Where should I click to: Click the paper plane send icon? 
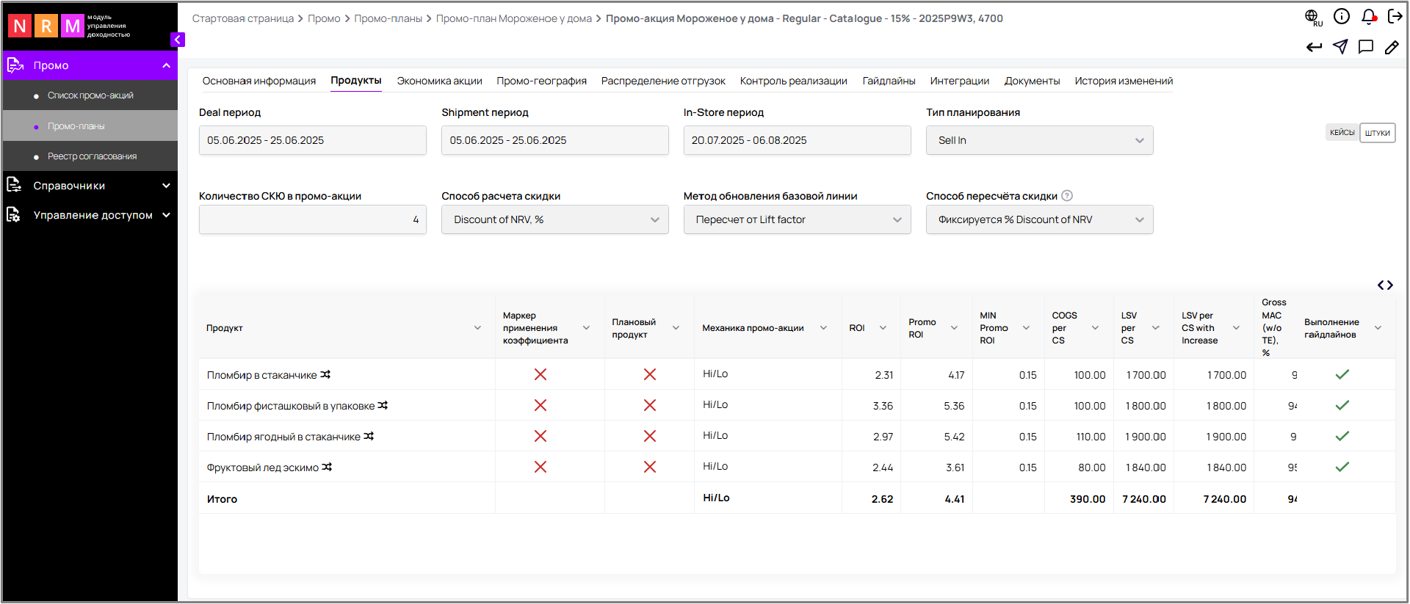point(1340,47)
